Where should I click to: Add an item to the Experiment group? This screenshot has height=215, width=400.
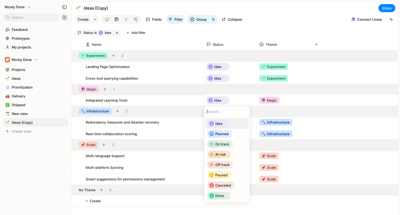point(113,56)
